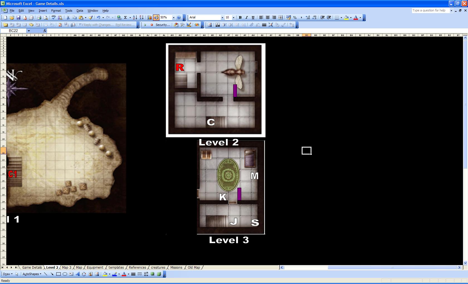This screenshot has width=468, height=284.
Task: Sort ascending A to Z
Action: point(135,18)
